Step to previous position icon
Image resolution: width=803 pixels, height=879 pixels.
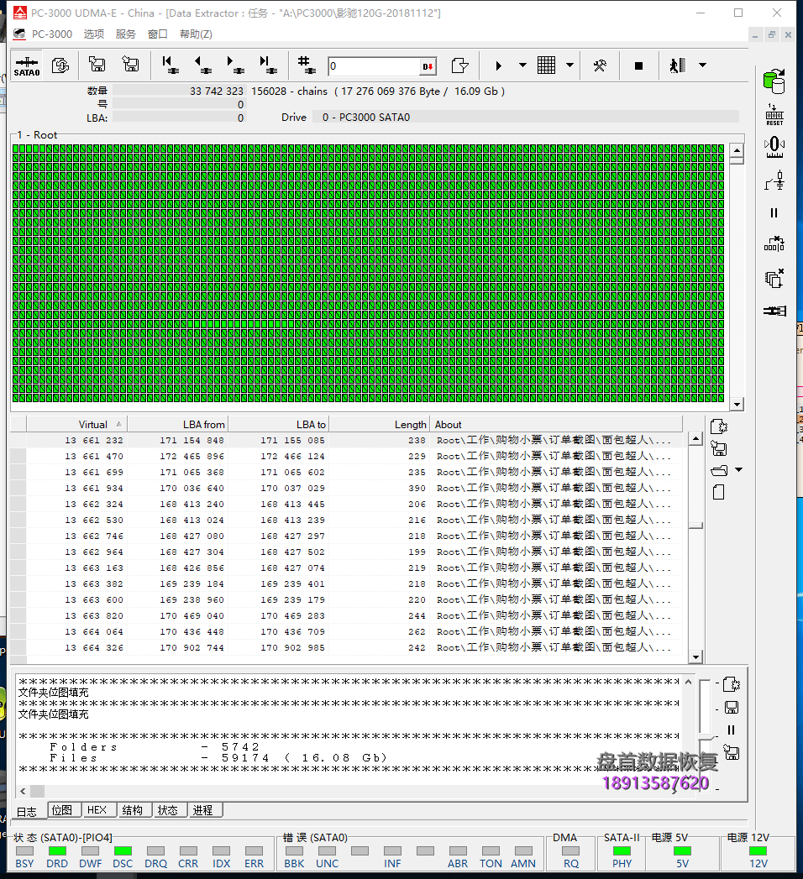click(202, 65)
